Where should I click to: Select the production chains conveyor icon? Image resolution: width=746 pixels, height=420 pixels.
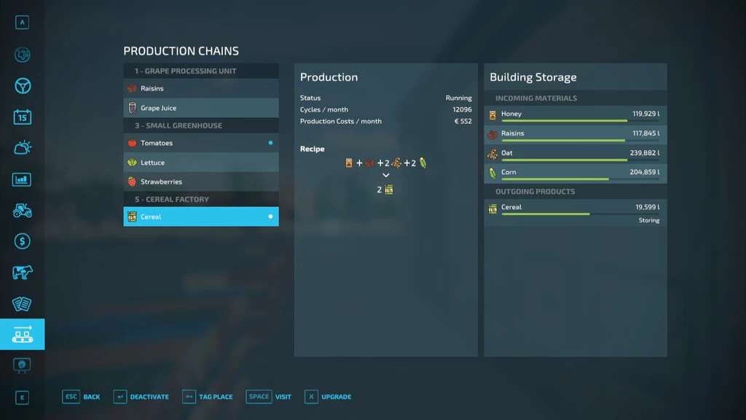coord(22,335)
